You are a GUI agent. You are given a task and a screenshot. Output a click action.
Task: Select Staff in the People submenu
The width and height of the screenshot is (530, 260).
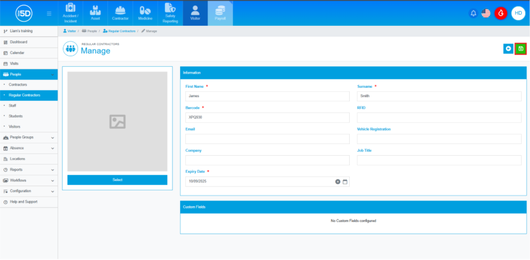tap(13, 105)
